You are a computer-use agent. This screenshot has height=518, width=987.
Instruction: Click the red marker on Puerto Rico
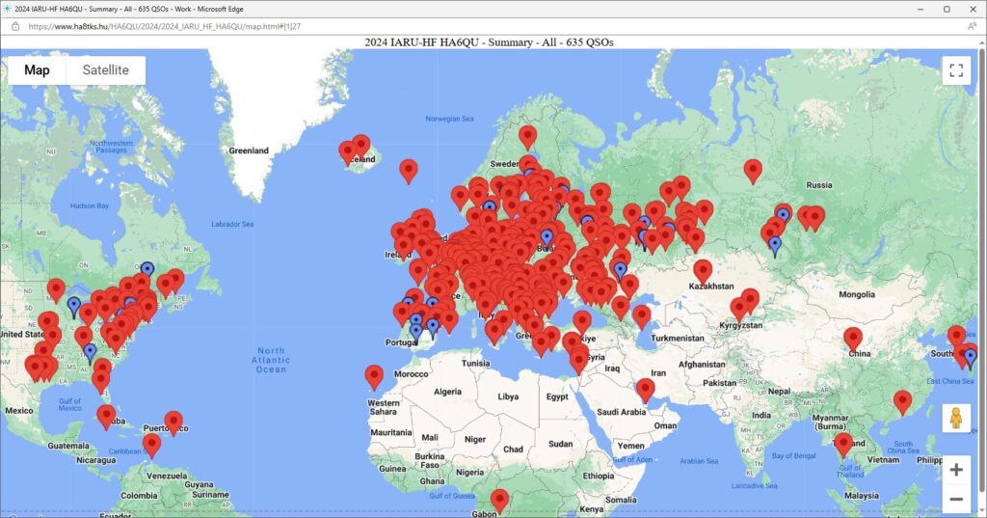tap(173, 422)
